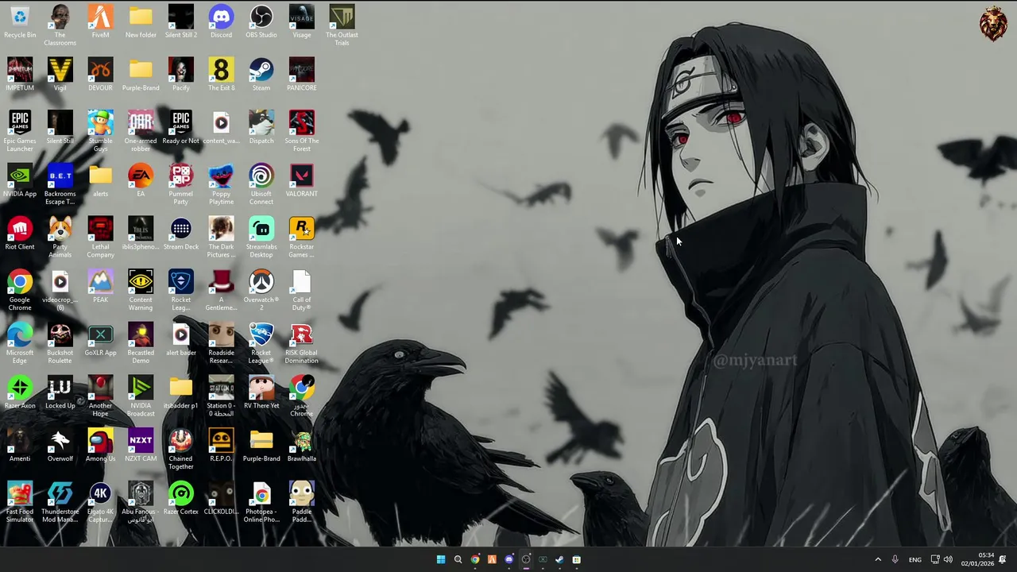
Task: Launch DEVOUR from the desktop
Action: pyautogui.click(x=100, y=75)
